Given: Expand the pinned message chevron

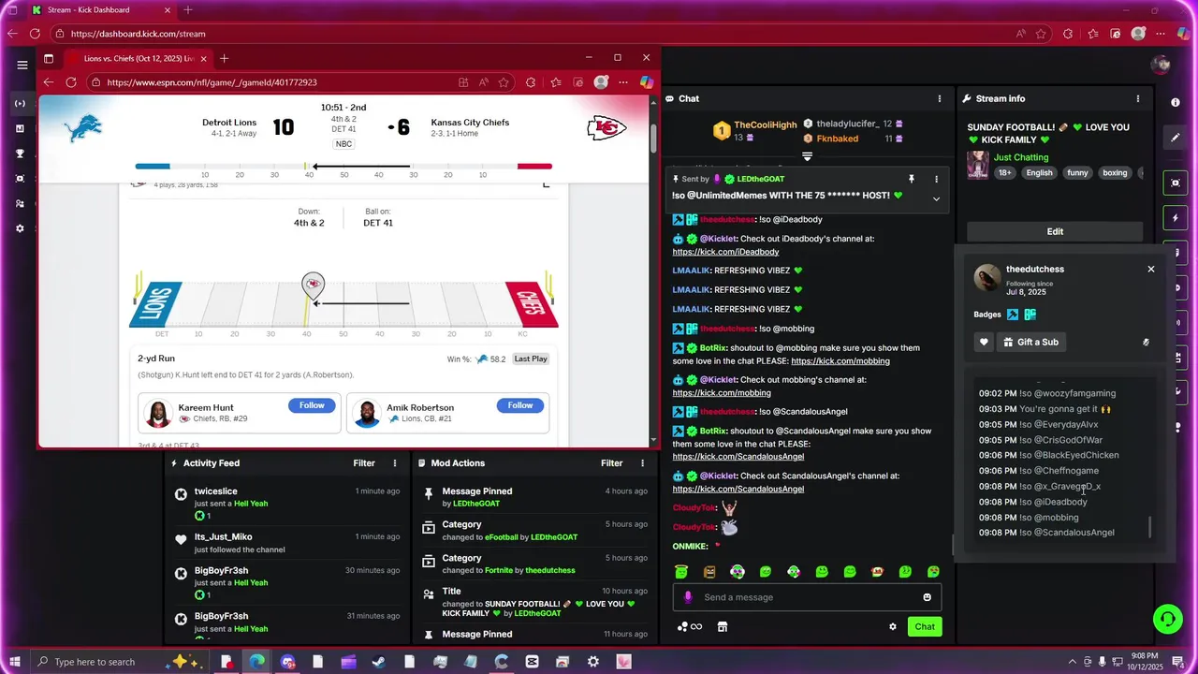Looking at the screenshot, I should [x=936, y=198].
